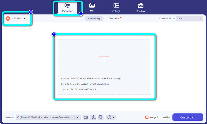Switch to the MV tab
The height and width of the screenshot is (124, 207).
(x=92, y=7)
